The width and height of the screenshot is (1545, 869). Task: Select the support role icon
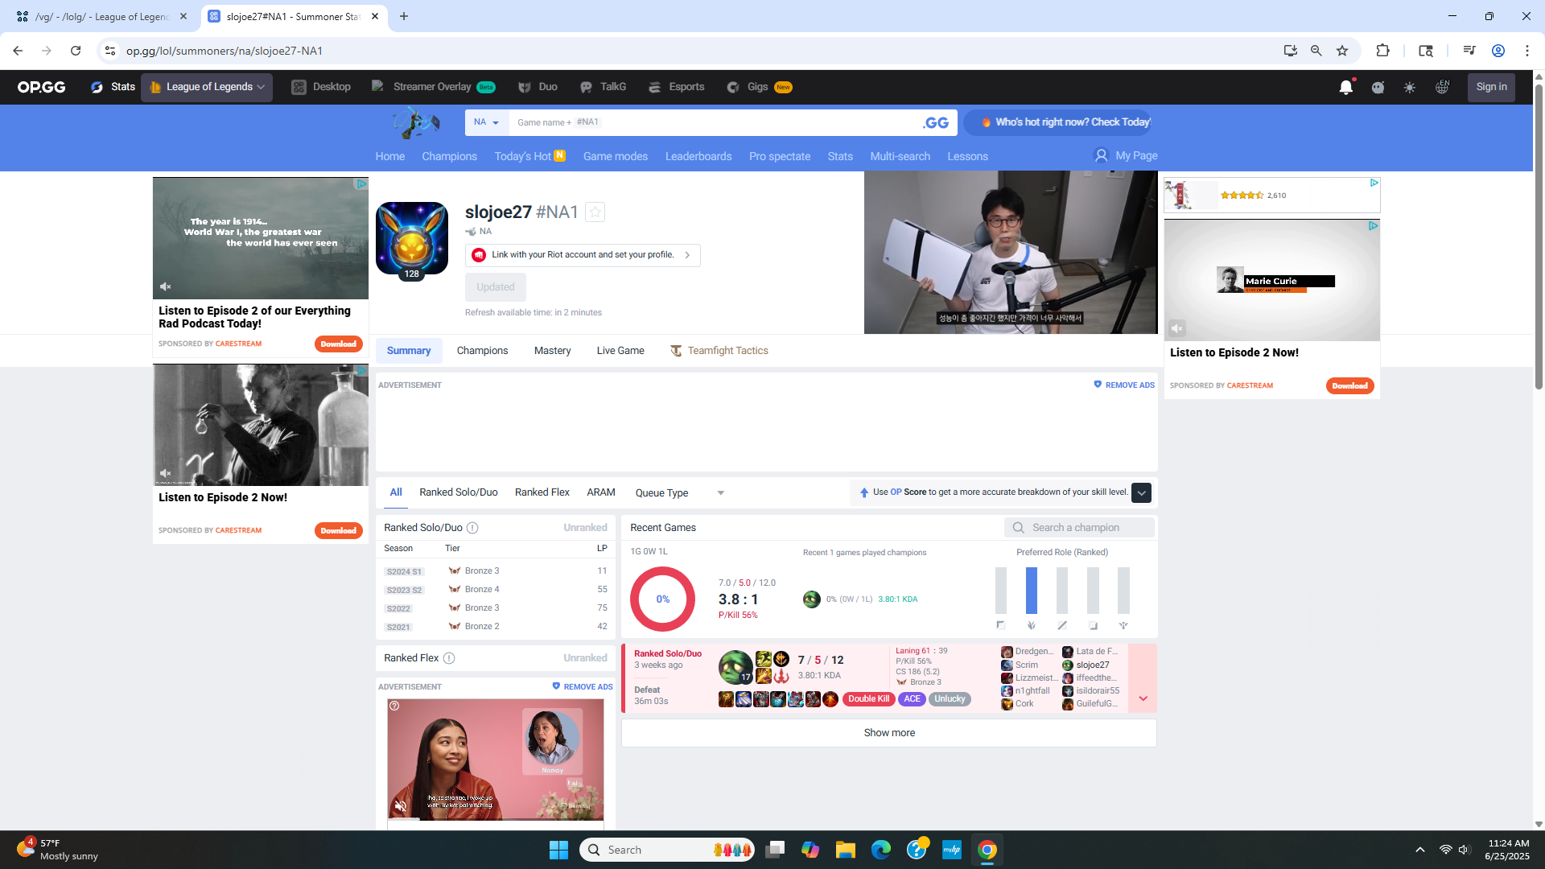(x=1123, y=625)
